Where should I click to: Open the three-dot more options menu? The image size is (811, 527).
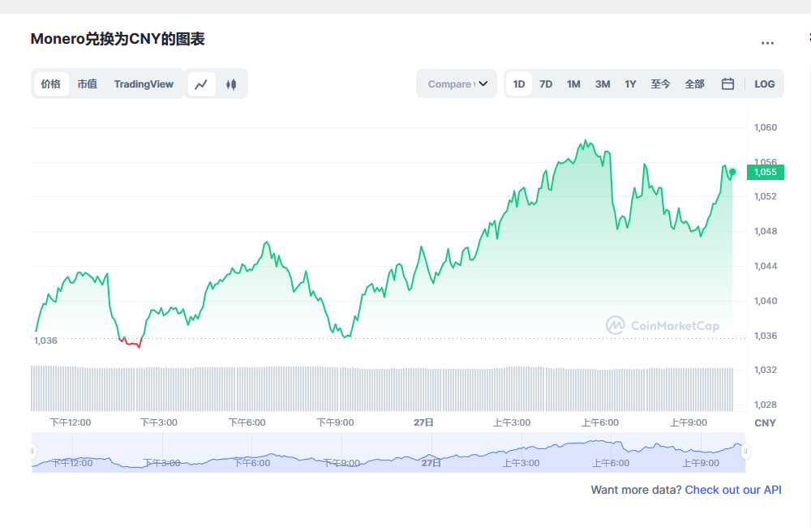point(767,43)
